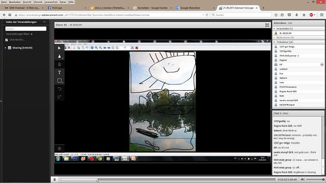Click the delete trash tool
The height and width of the screenshot is (183, 326).
click(x=60, y=64)
